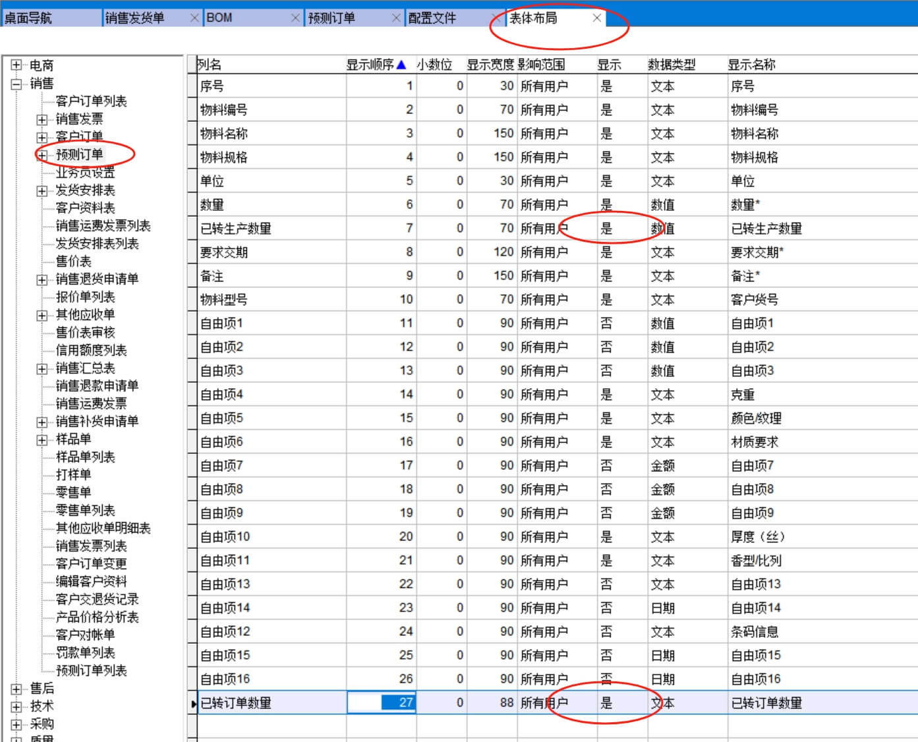
Task: Close the 销售发货单 tab
Action: [x=194, y=18]
